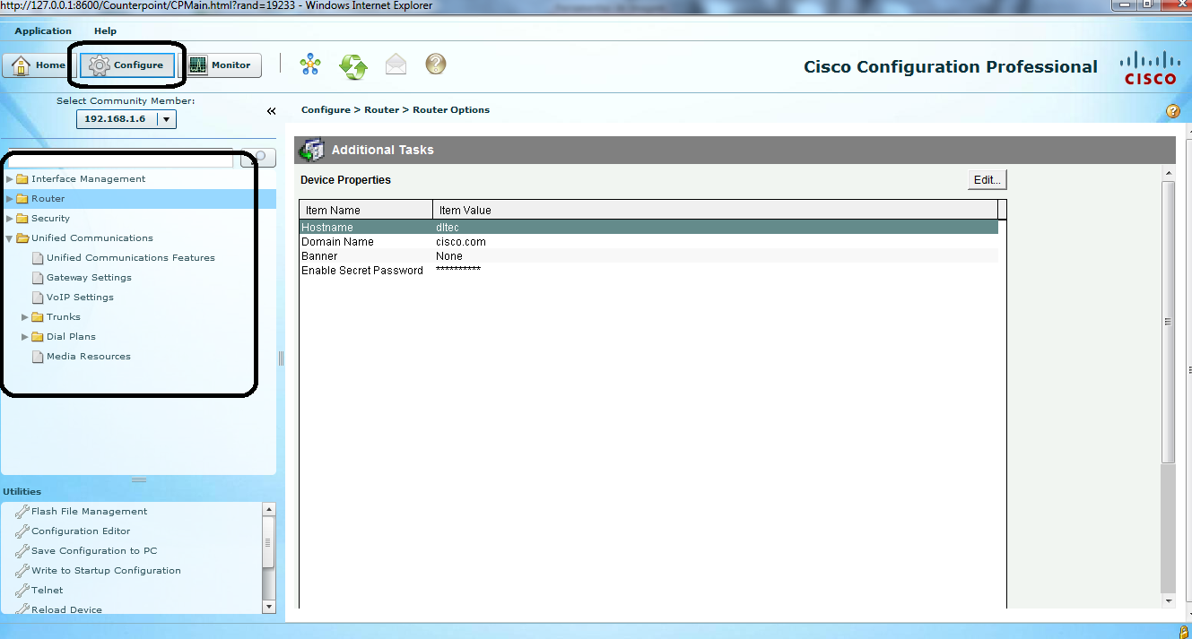Expand the Security tree node arrow

[x=10, y=219]
